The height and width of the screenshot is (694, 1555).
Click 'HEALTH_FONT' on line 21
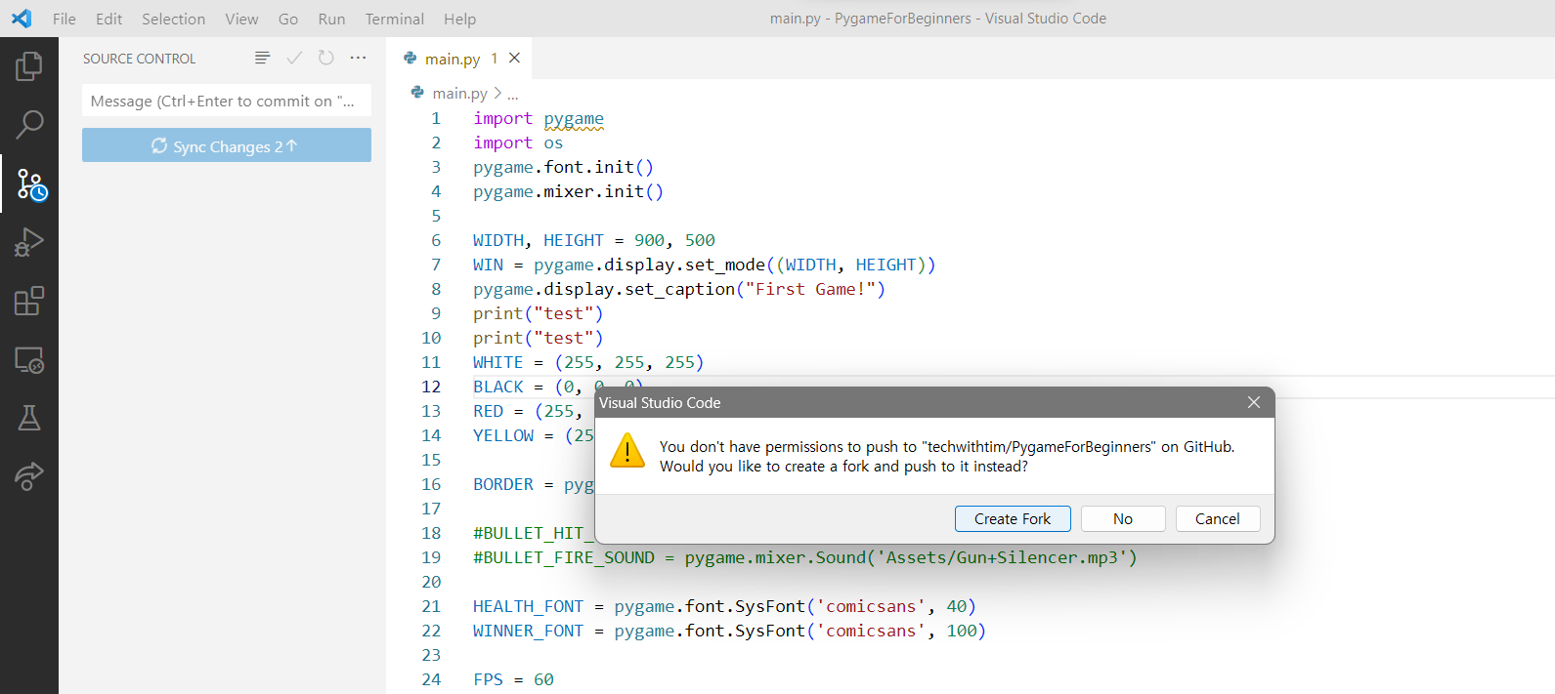point(528,606)
